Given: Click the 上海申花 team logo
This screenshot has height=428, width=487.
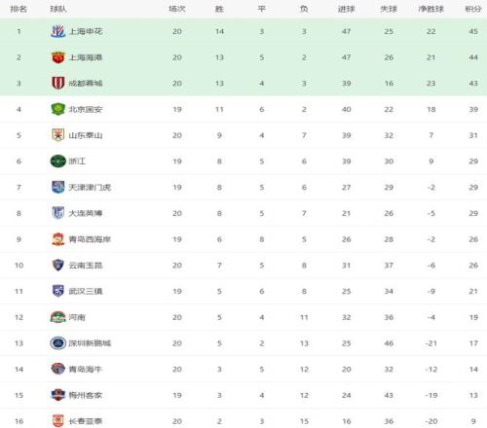Looking at the screenshot, I should (x=58, y=31).
